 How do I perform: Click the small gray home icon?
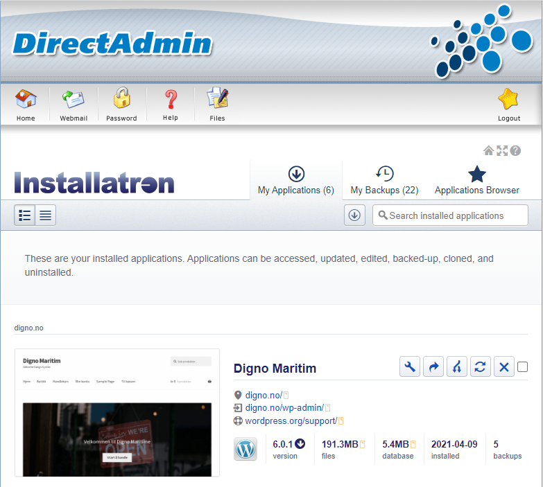pos(488,151)
